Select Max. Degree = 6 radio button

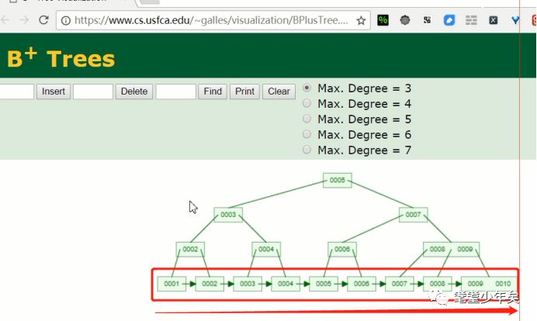tap(307, 134)
